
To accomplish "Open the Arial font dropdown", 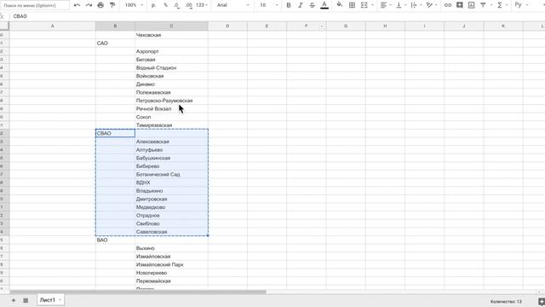I will click(x=232, y=5).
